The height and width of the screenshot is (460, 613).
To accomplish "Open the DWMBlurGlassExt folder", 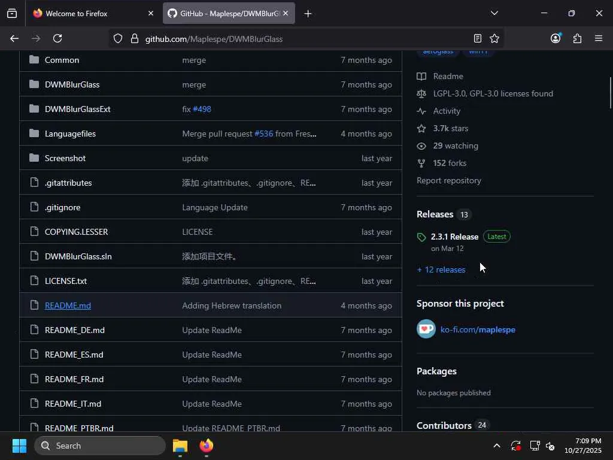I will (77, 110).
